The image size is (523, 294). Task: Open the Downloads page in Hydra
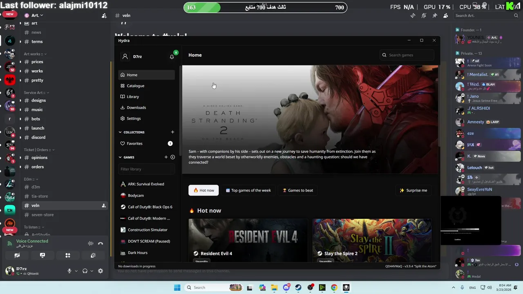point(147,107)
